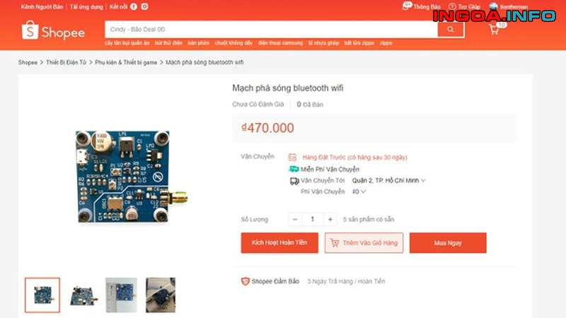The image size is (566, 318).
Task: Open Kênh Người Bán menu item
Action: pos(42,6)
